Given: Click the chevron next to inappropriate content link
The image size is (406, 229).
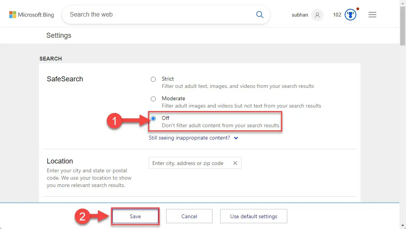Looking at the screenshot, I should (236, 138).
